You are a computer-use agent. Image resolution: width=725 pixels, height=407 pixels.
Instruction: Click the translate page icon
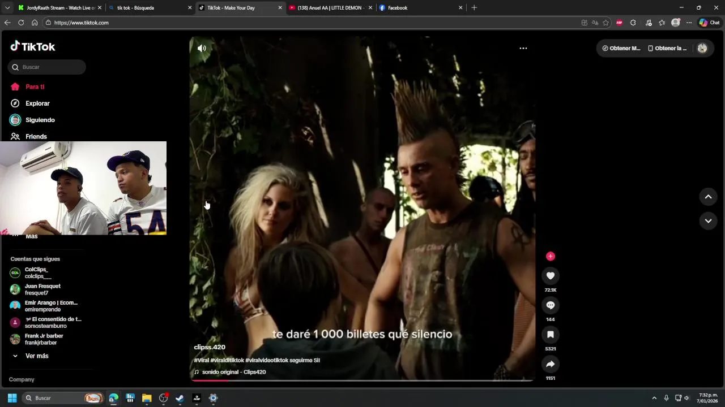coord(595,23)
